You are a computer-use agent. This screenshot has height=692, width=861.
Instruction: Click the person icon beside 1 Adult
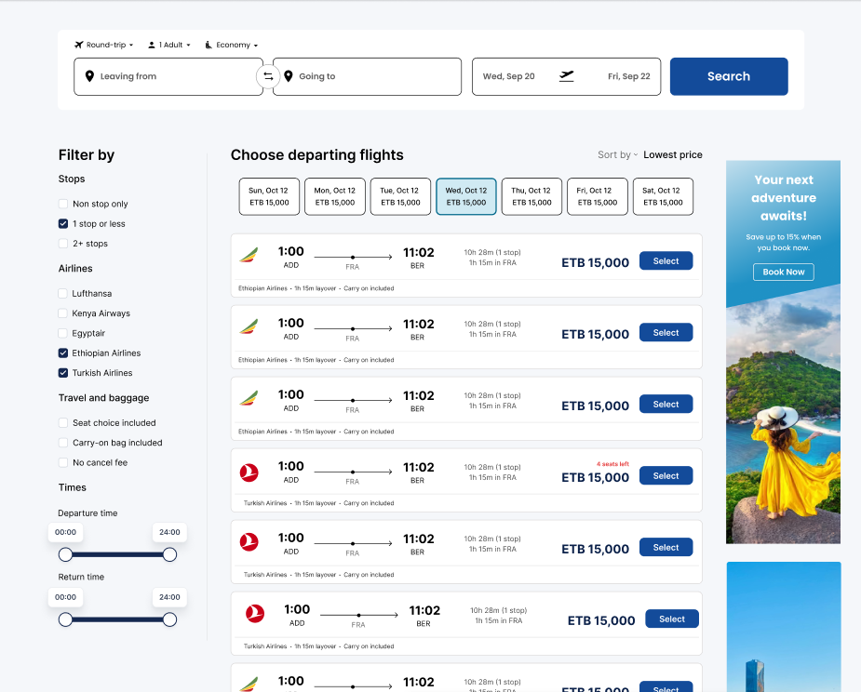[152, 45]
